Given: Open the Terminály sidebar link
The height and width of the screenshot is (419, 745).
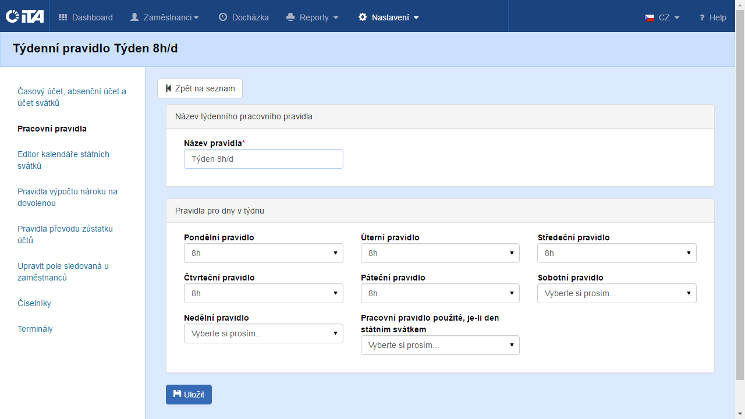Looking at the screenshot, I should point(35,329).
